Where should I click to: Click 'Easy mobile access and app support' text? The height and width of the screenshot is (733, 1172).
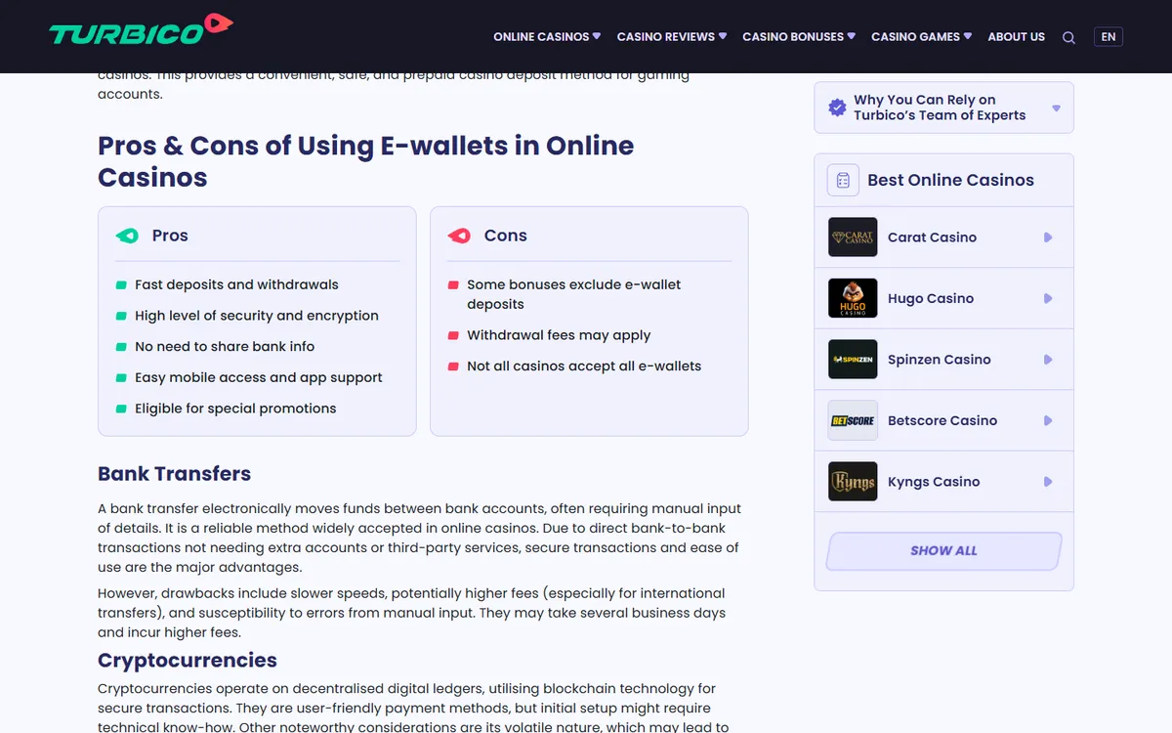259,377
